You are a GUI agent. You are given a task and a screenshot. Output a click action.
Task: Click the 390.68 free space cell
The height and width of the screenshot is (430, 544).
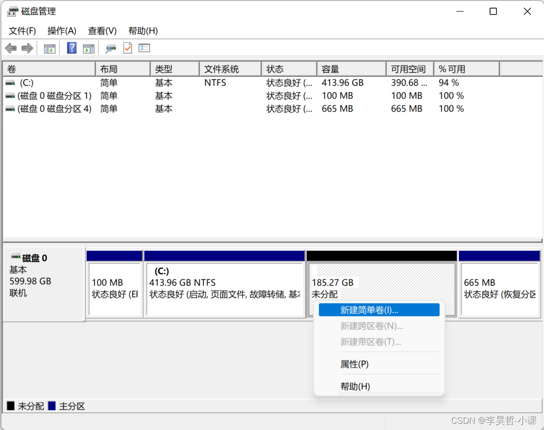coord(409,83)
